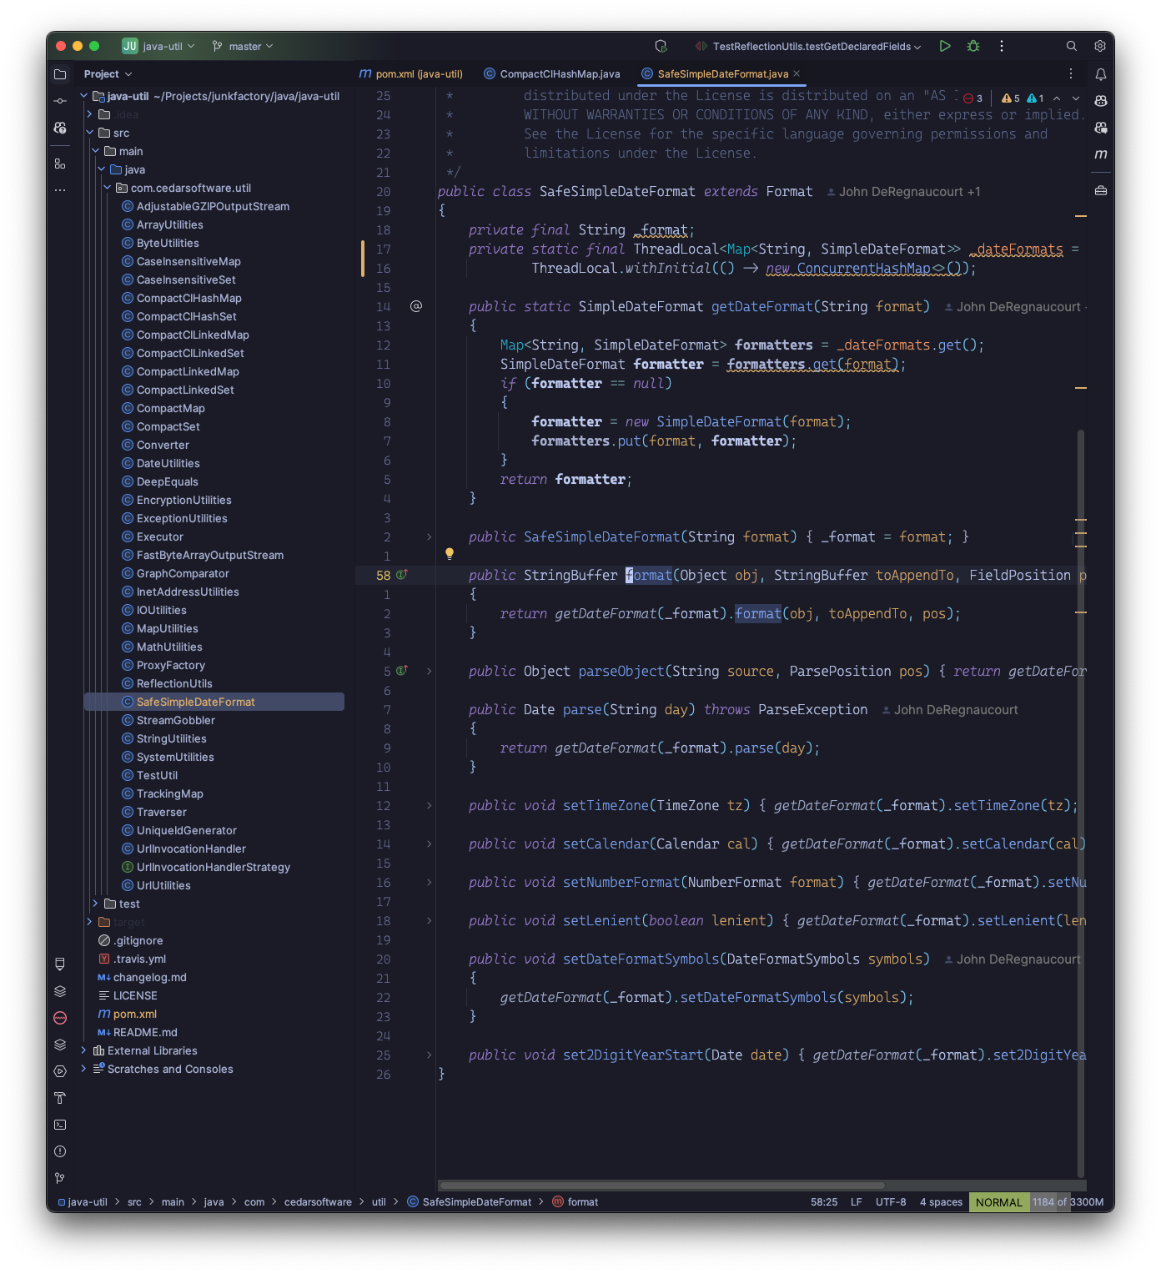Image resolution: width=1161 pixels, height=1274 pixels.
Task: Open the master branch dropdown
Action: [x=243, y=47]
